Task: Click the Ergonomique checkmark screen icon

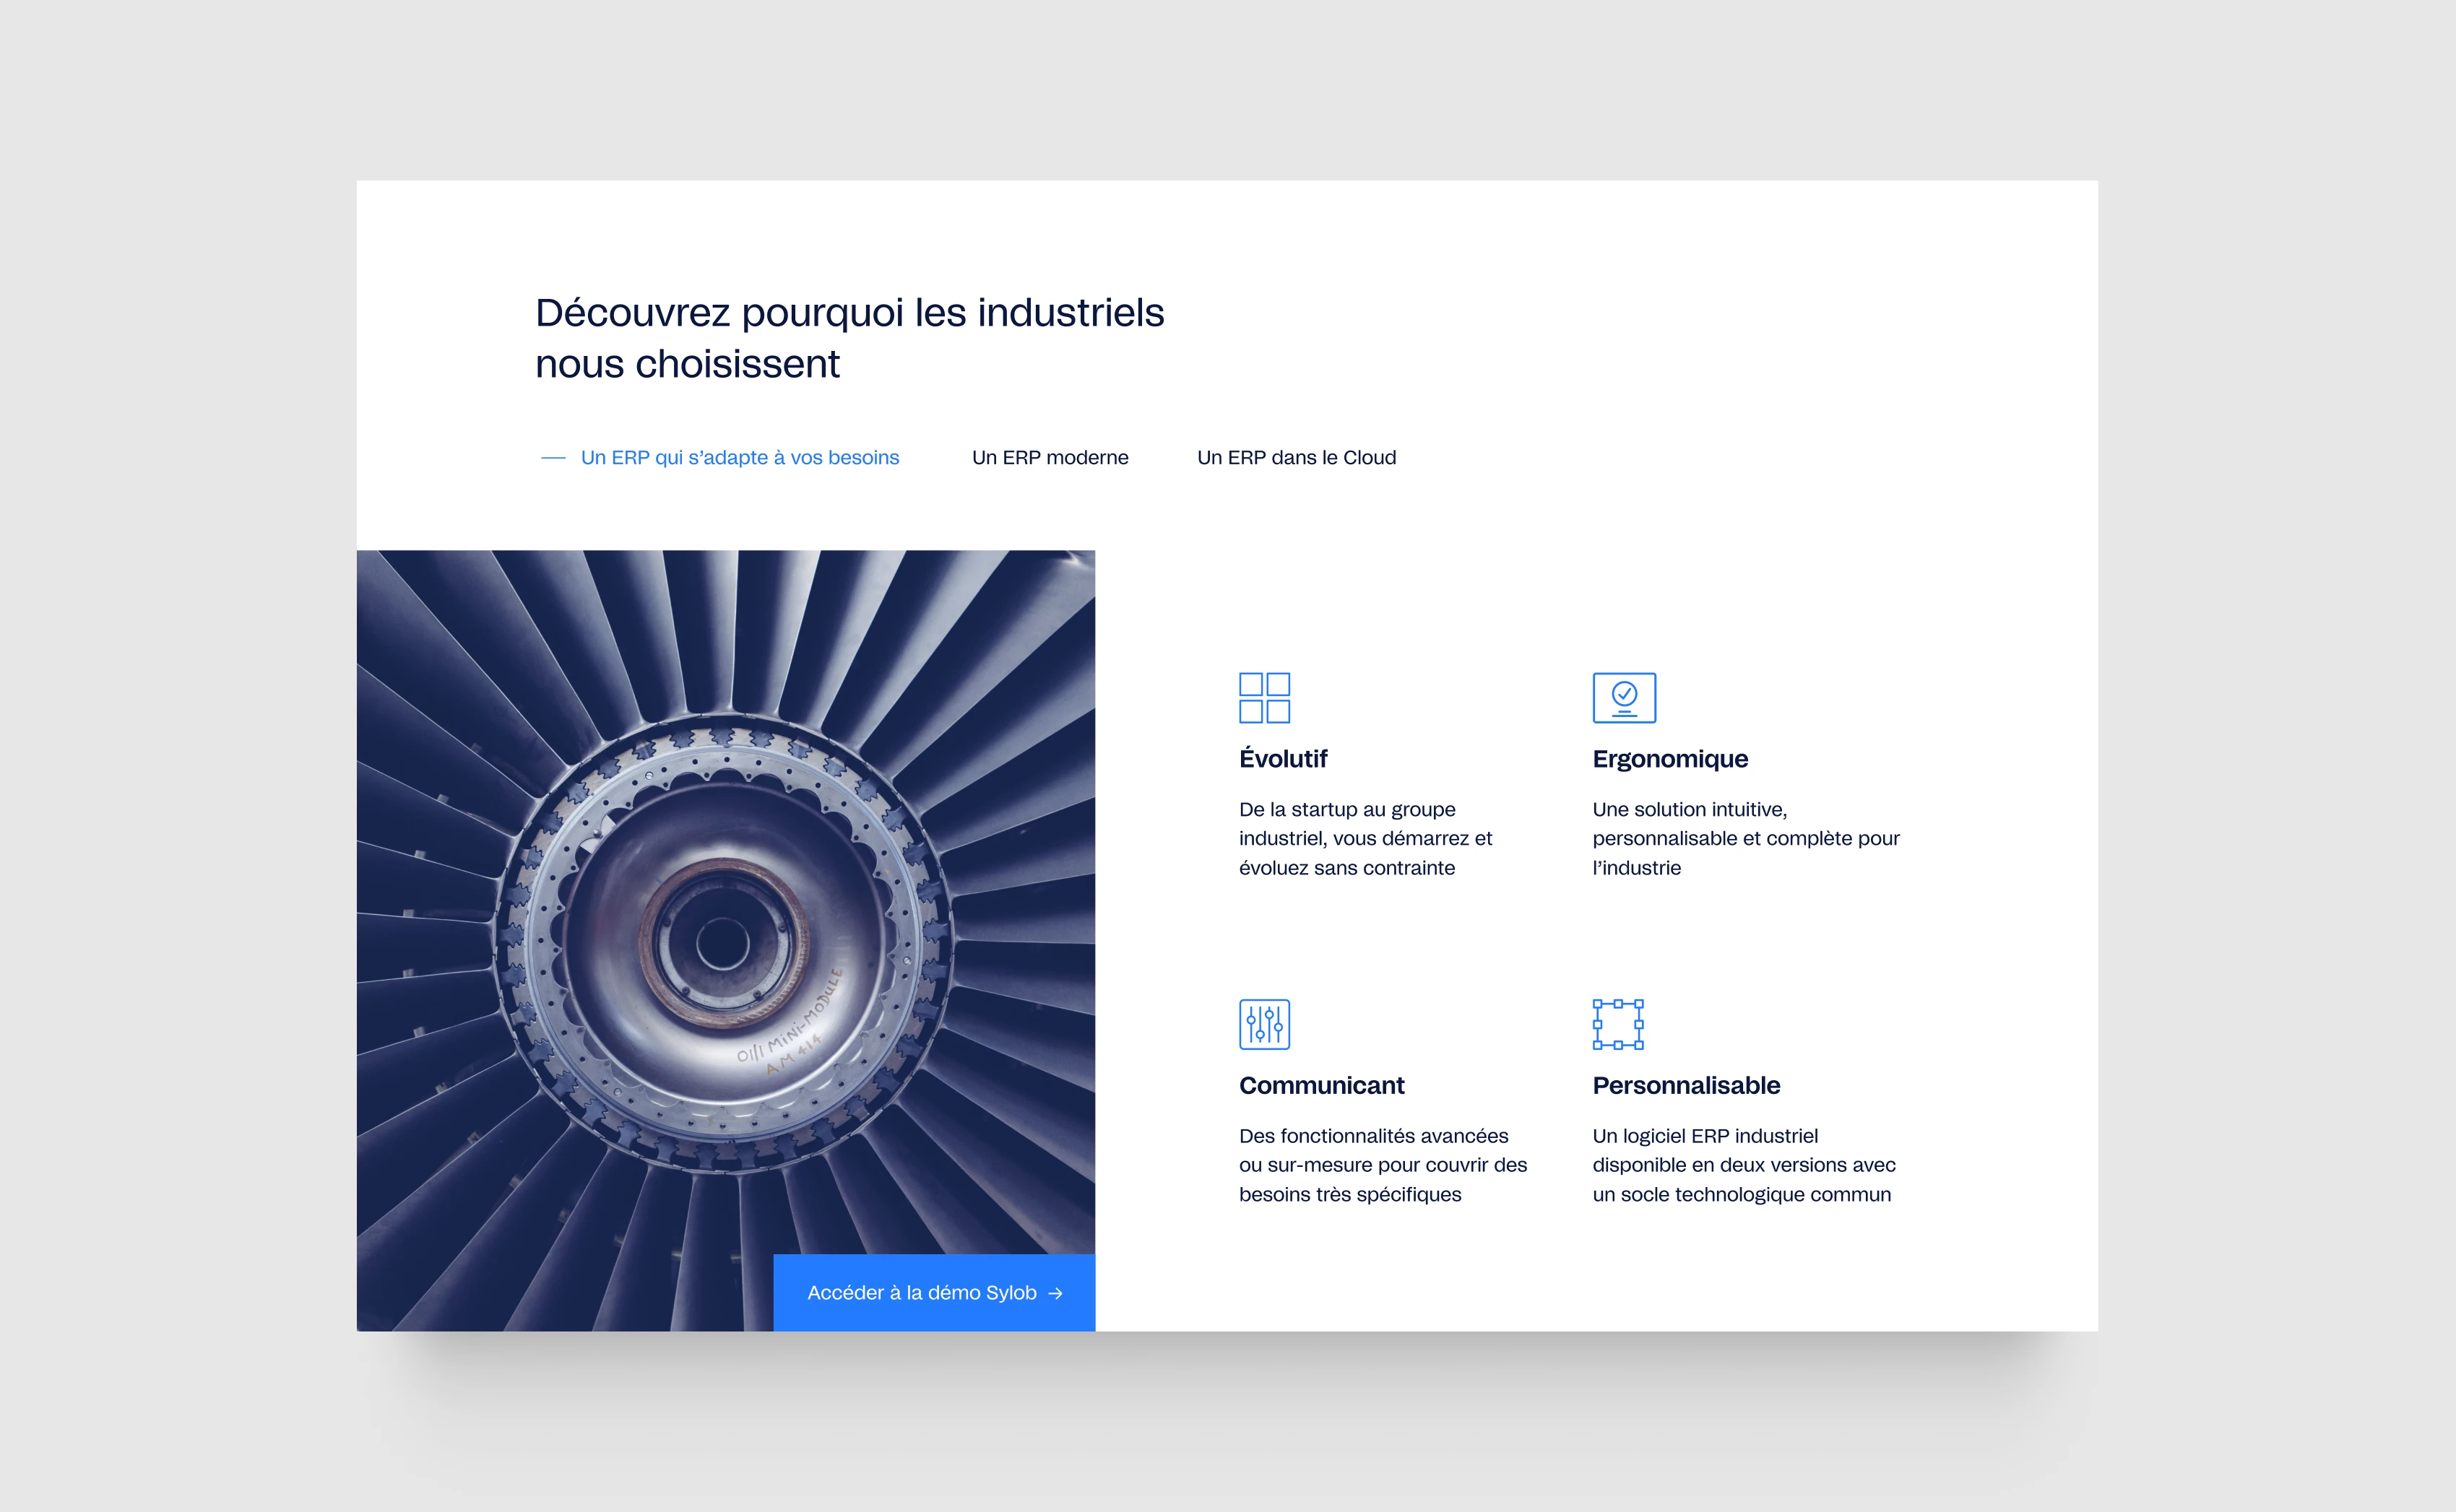Action: (x=1622, y=697)
